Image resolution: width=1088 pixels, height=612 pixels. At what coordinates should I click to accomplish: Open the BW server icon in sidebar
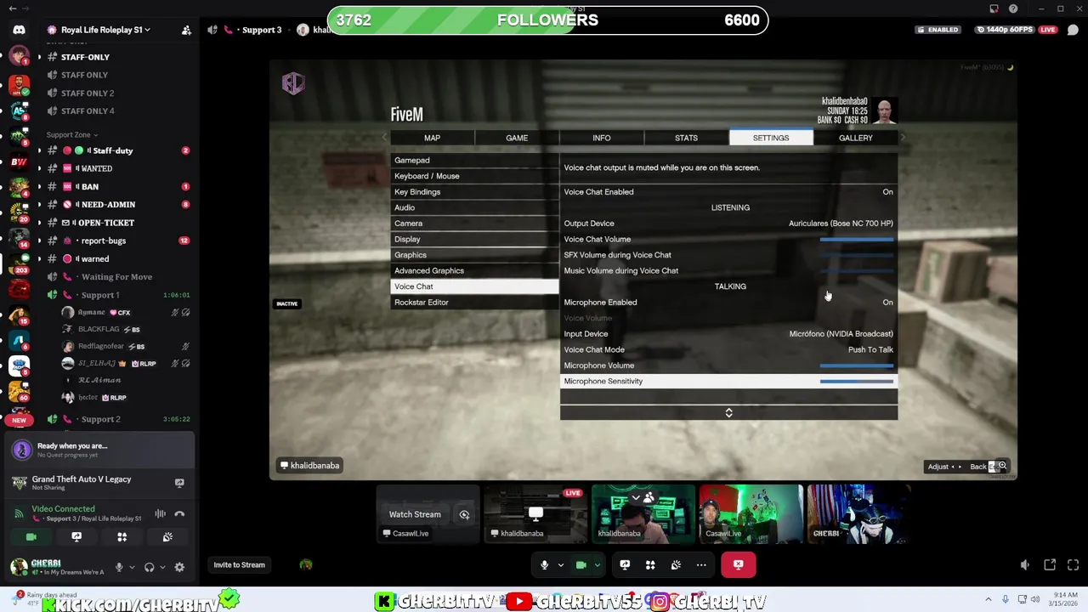point(19,161)
